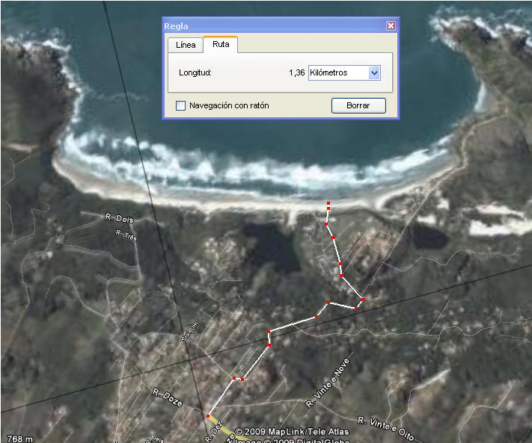Switch to the Línea tab
Viewport: 532px width, 443px height.
(x=186, y=45)
